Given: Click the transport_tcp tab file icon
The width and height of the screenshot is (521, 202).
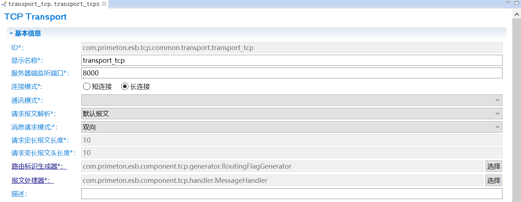Looking at the screenshot, I should coord(4,4).
